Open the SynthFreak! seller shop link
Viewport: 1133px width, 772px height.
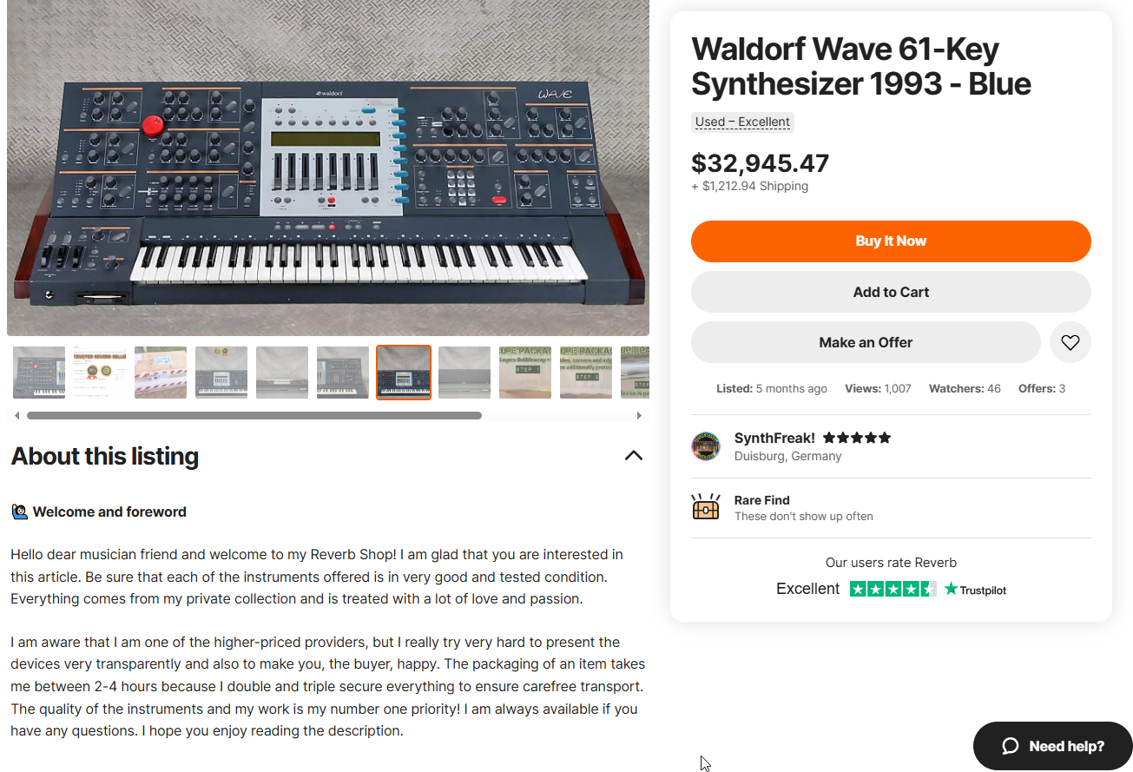(x=774, y=438)
